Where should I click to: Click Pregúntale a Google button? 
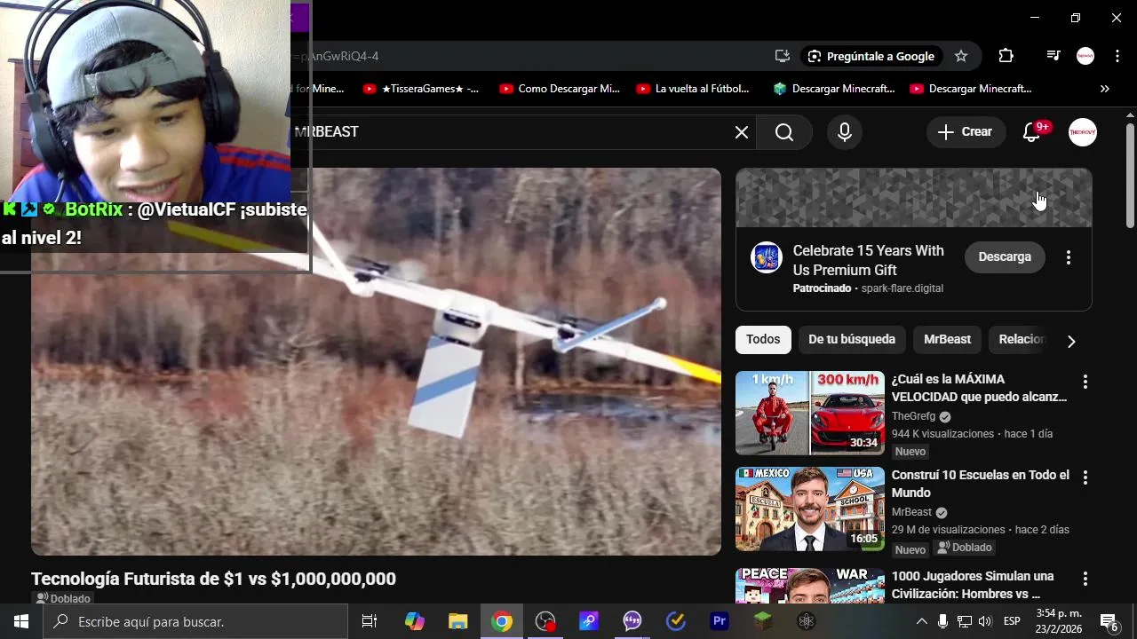click(871, 56)
